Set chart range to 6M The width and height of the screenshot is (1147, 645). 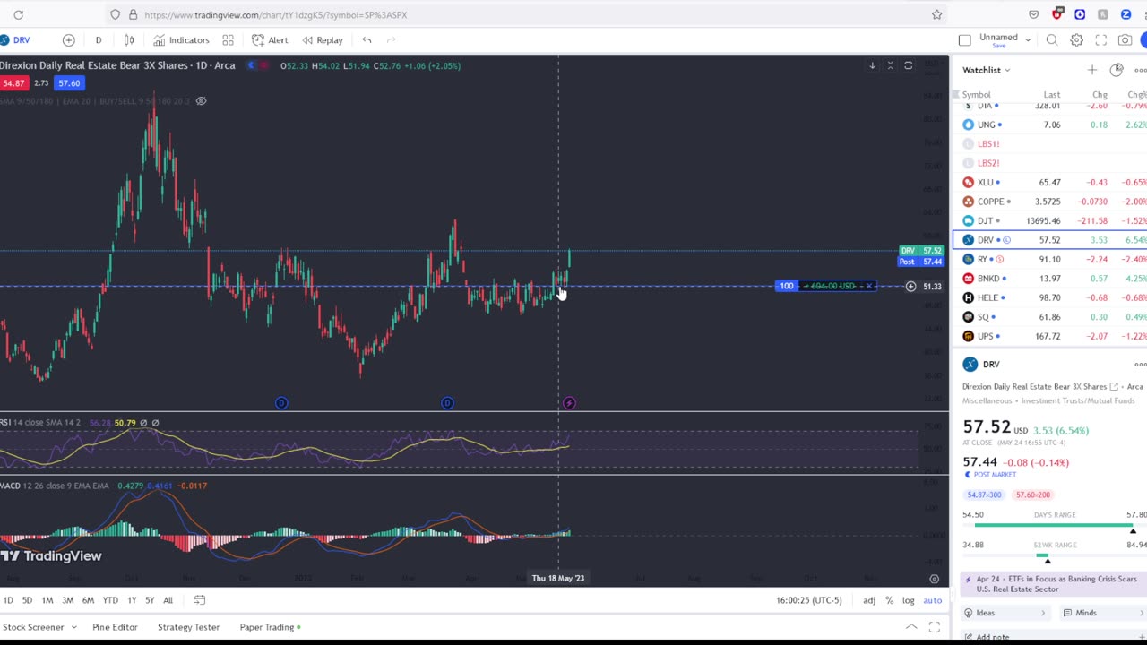[88, 600]
